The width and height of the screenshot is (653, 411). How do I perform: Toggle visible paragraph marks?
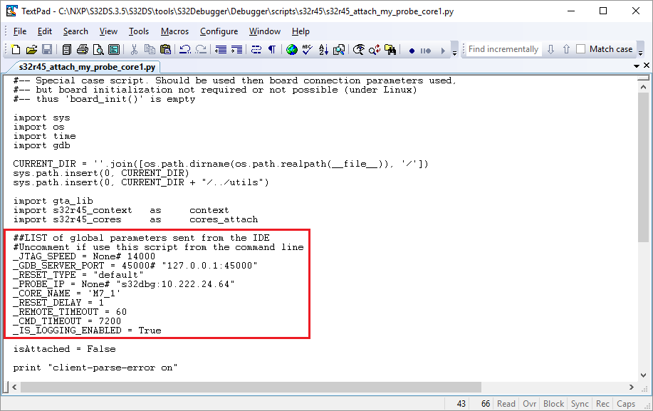(271, 48)
